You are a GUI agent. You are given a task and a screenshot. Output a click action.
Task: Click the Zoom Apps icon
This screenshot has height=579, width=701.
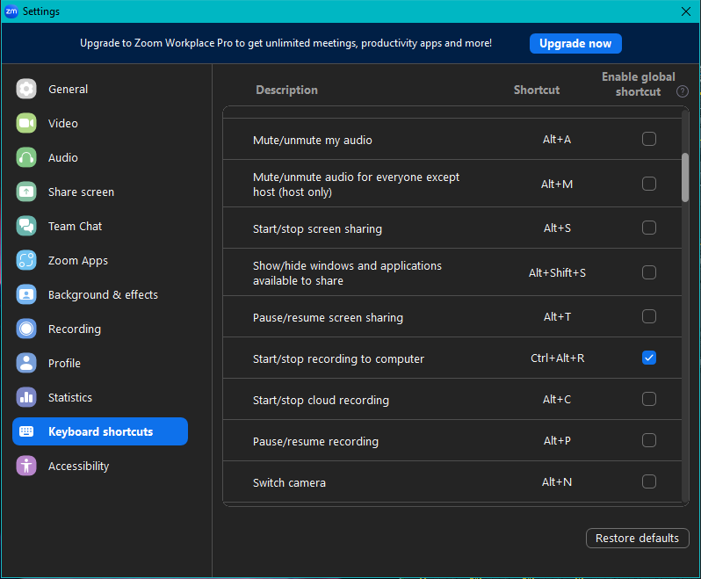(x=26, y=260)
